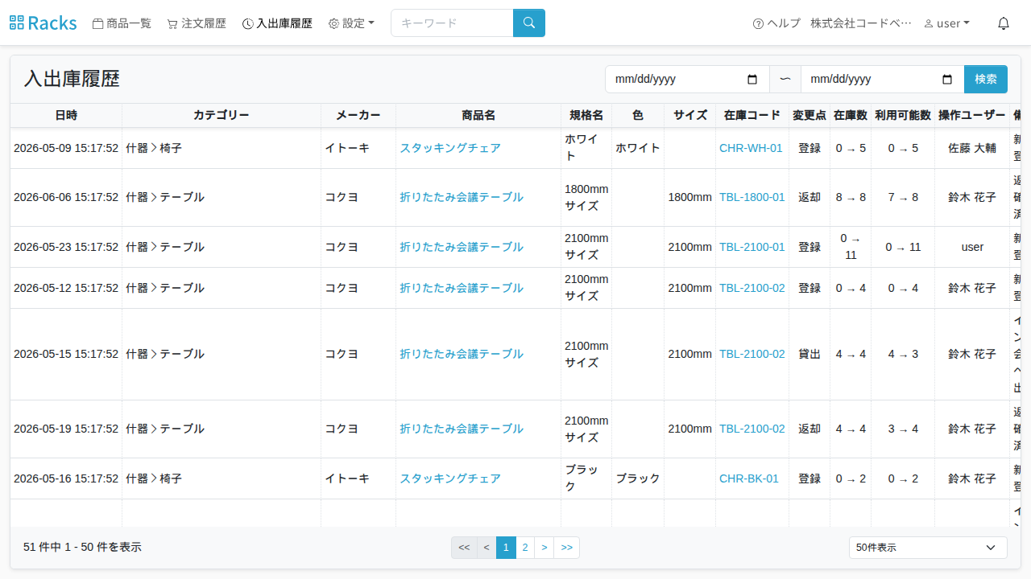The width and height of the screenshot is (1031, 579).
Task: Open the 50件表示 page size selector
Action: (928, 548)
